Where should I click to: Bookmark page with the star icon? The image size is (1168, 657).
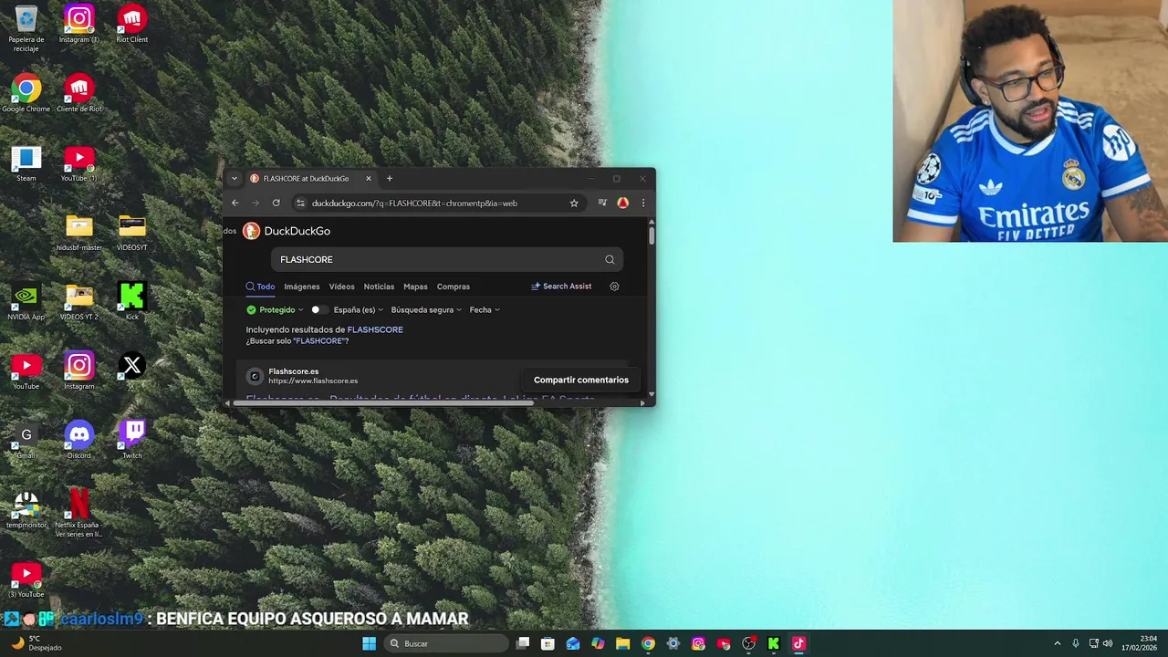click(574, 203)
